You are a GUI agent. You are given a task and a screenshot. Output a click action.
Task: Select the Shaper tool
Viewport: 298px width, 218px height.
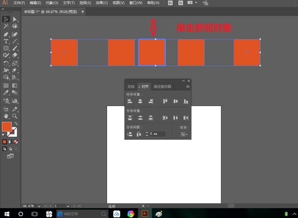click(6, 55)
